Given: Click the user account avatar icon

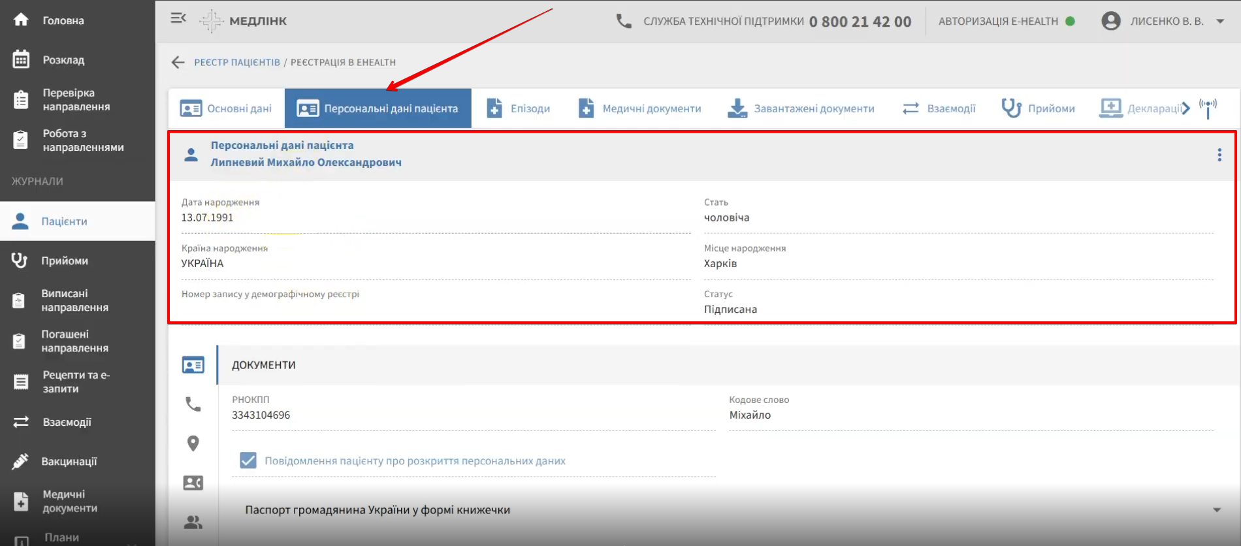Looking at the screenshot, I should [x=1111, y=21].
